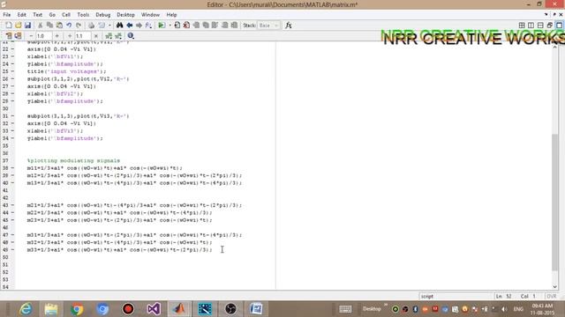The width and height of the screenshot is (565, 317).
Task: Open the cell mode info icon
Action: (x=131, y=35)
